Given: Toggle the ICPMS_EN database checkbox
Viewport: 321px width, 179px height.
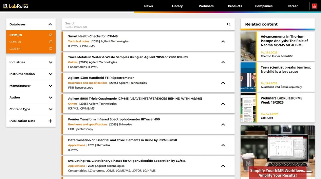Looking at the screenshot, I should click(x=51, y=35).
